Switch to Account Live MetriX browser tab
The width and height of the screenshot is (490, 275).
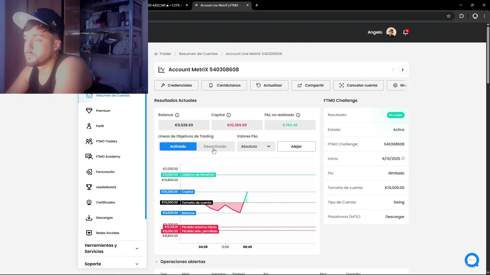221,5
